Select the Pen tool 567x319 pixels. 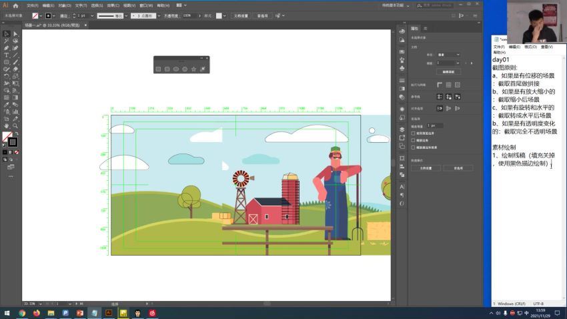click(x=7, y=48)
